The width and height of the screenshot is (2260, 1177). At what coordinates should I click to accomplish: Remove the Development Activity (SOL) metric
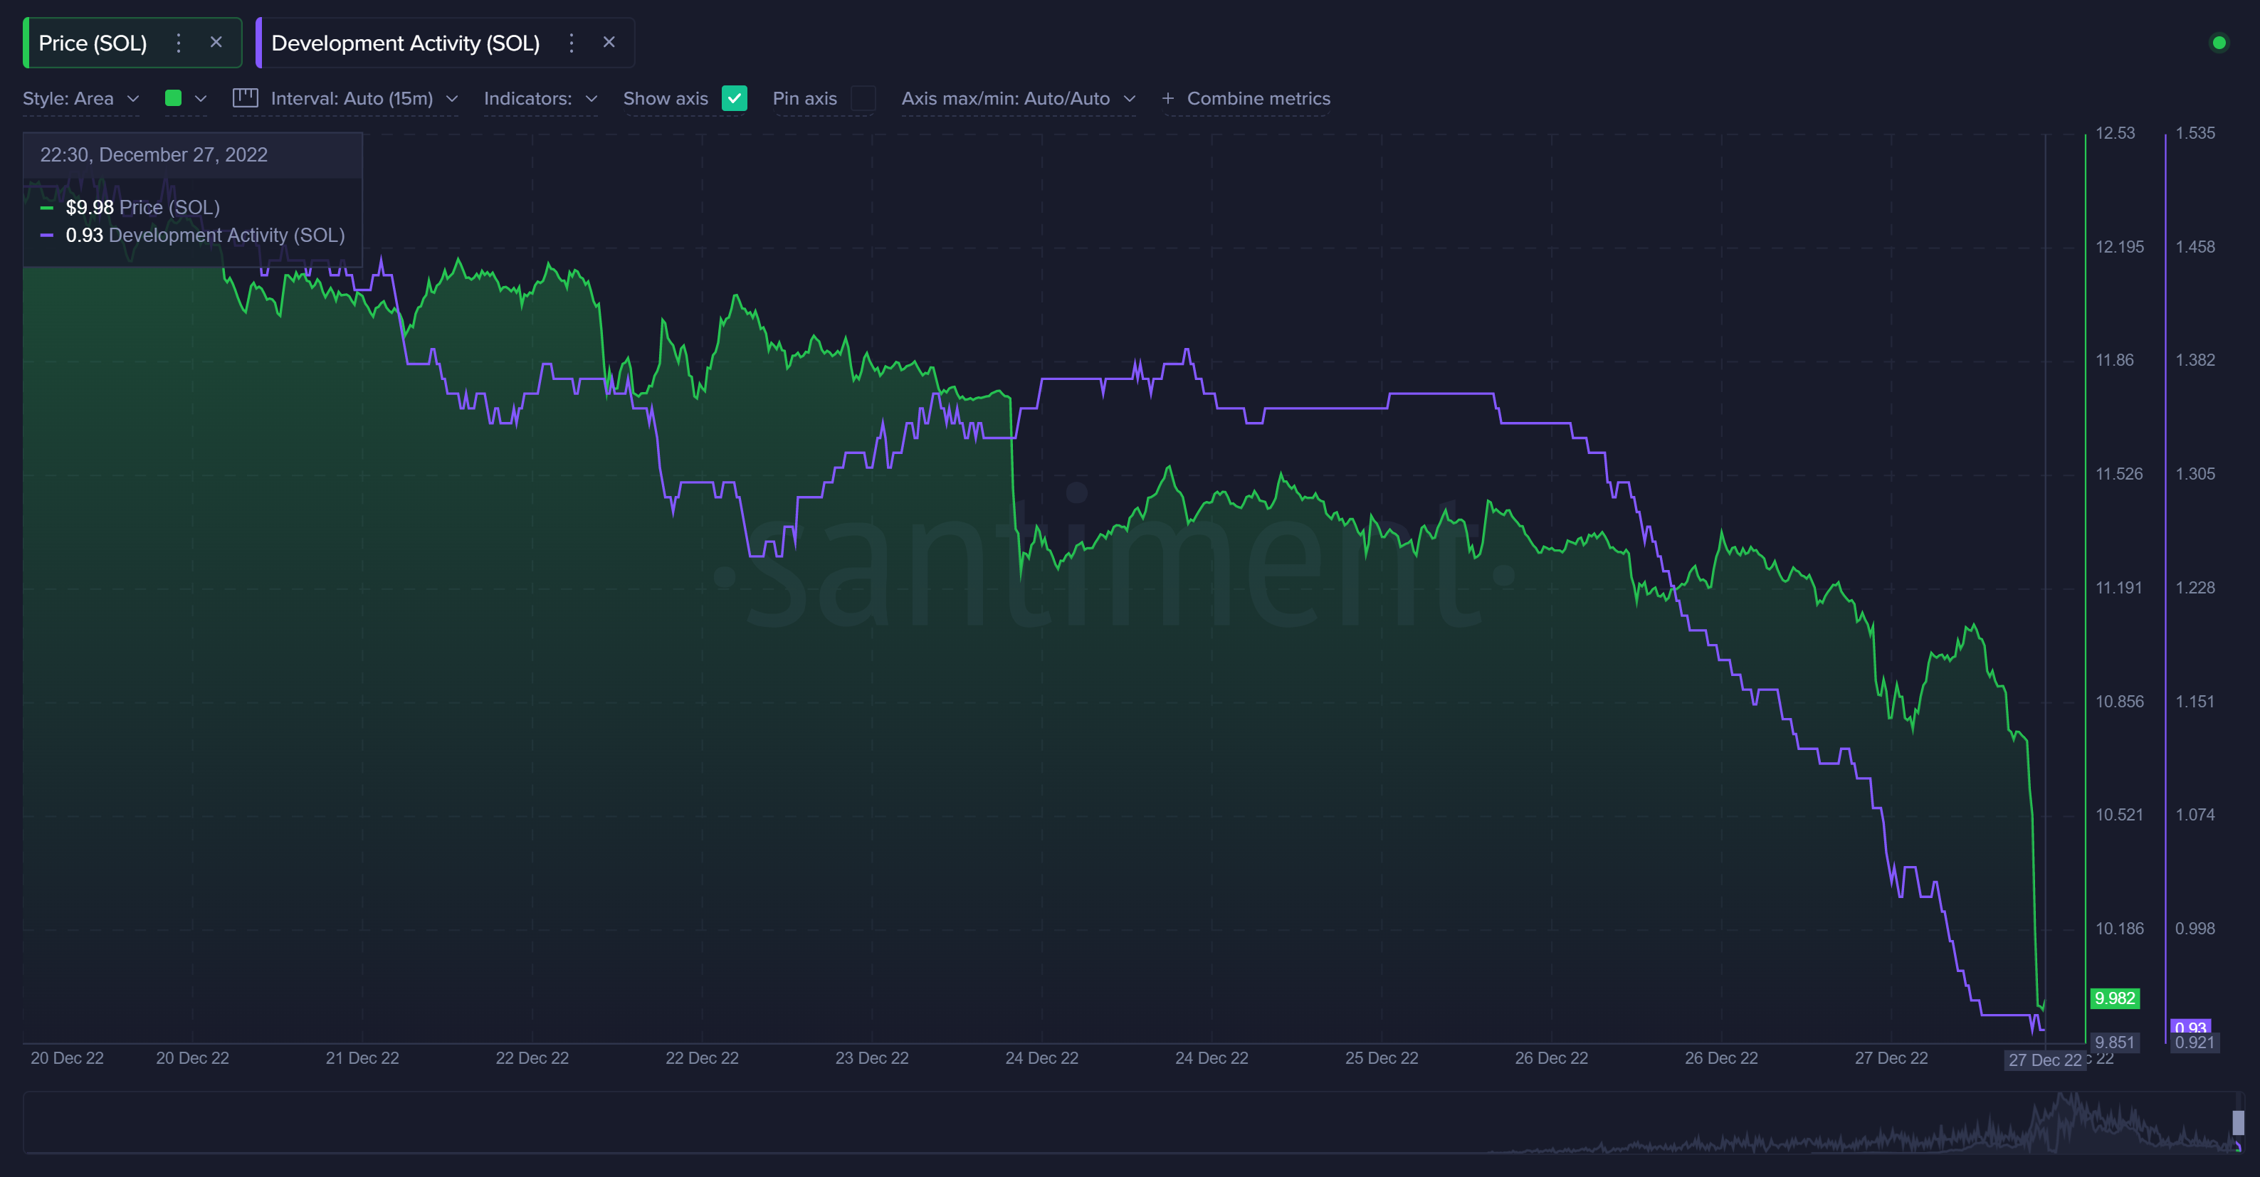[609, 42]
